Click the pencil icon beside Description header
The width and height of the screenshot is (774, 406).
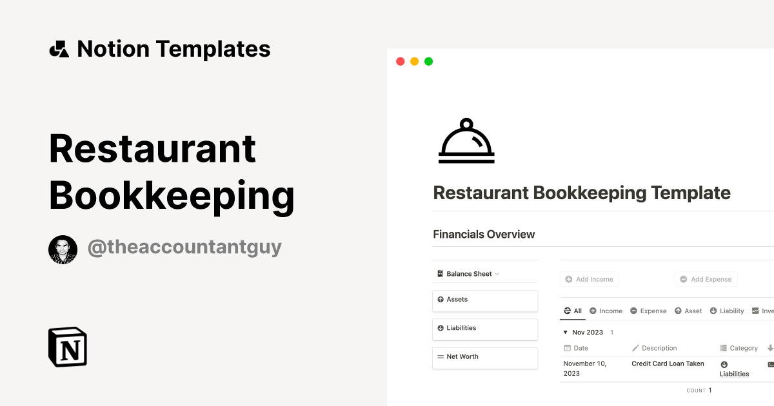[x=635, y=348]
